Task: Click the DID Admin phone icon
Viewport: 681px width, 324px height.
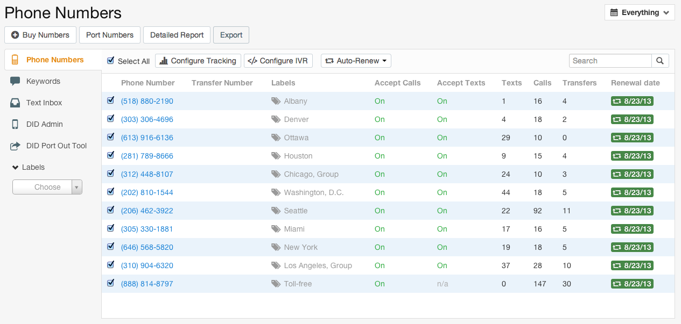Action: tap(16, 124)
